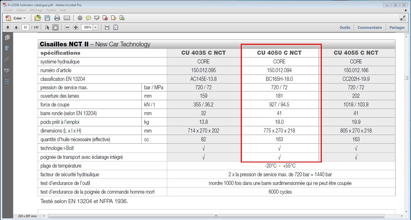Click the scroll-left arrow of the horizontal scrollbar
Viewport: 411px width, 220px height.
point(44,216)
